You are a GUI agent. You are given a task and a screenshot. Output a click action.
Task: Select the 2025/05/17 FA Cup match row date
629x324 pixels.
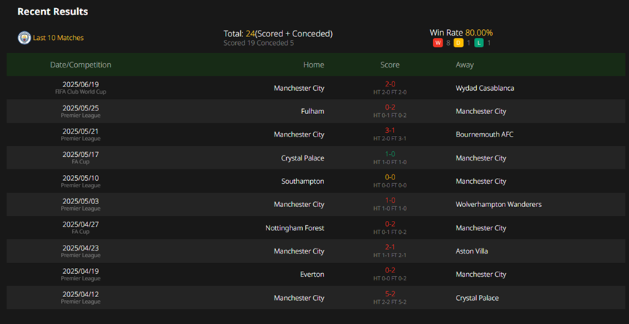click(x=81, y=154)
